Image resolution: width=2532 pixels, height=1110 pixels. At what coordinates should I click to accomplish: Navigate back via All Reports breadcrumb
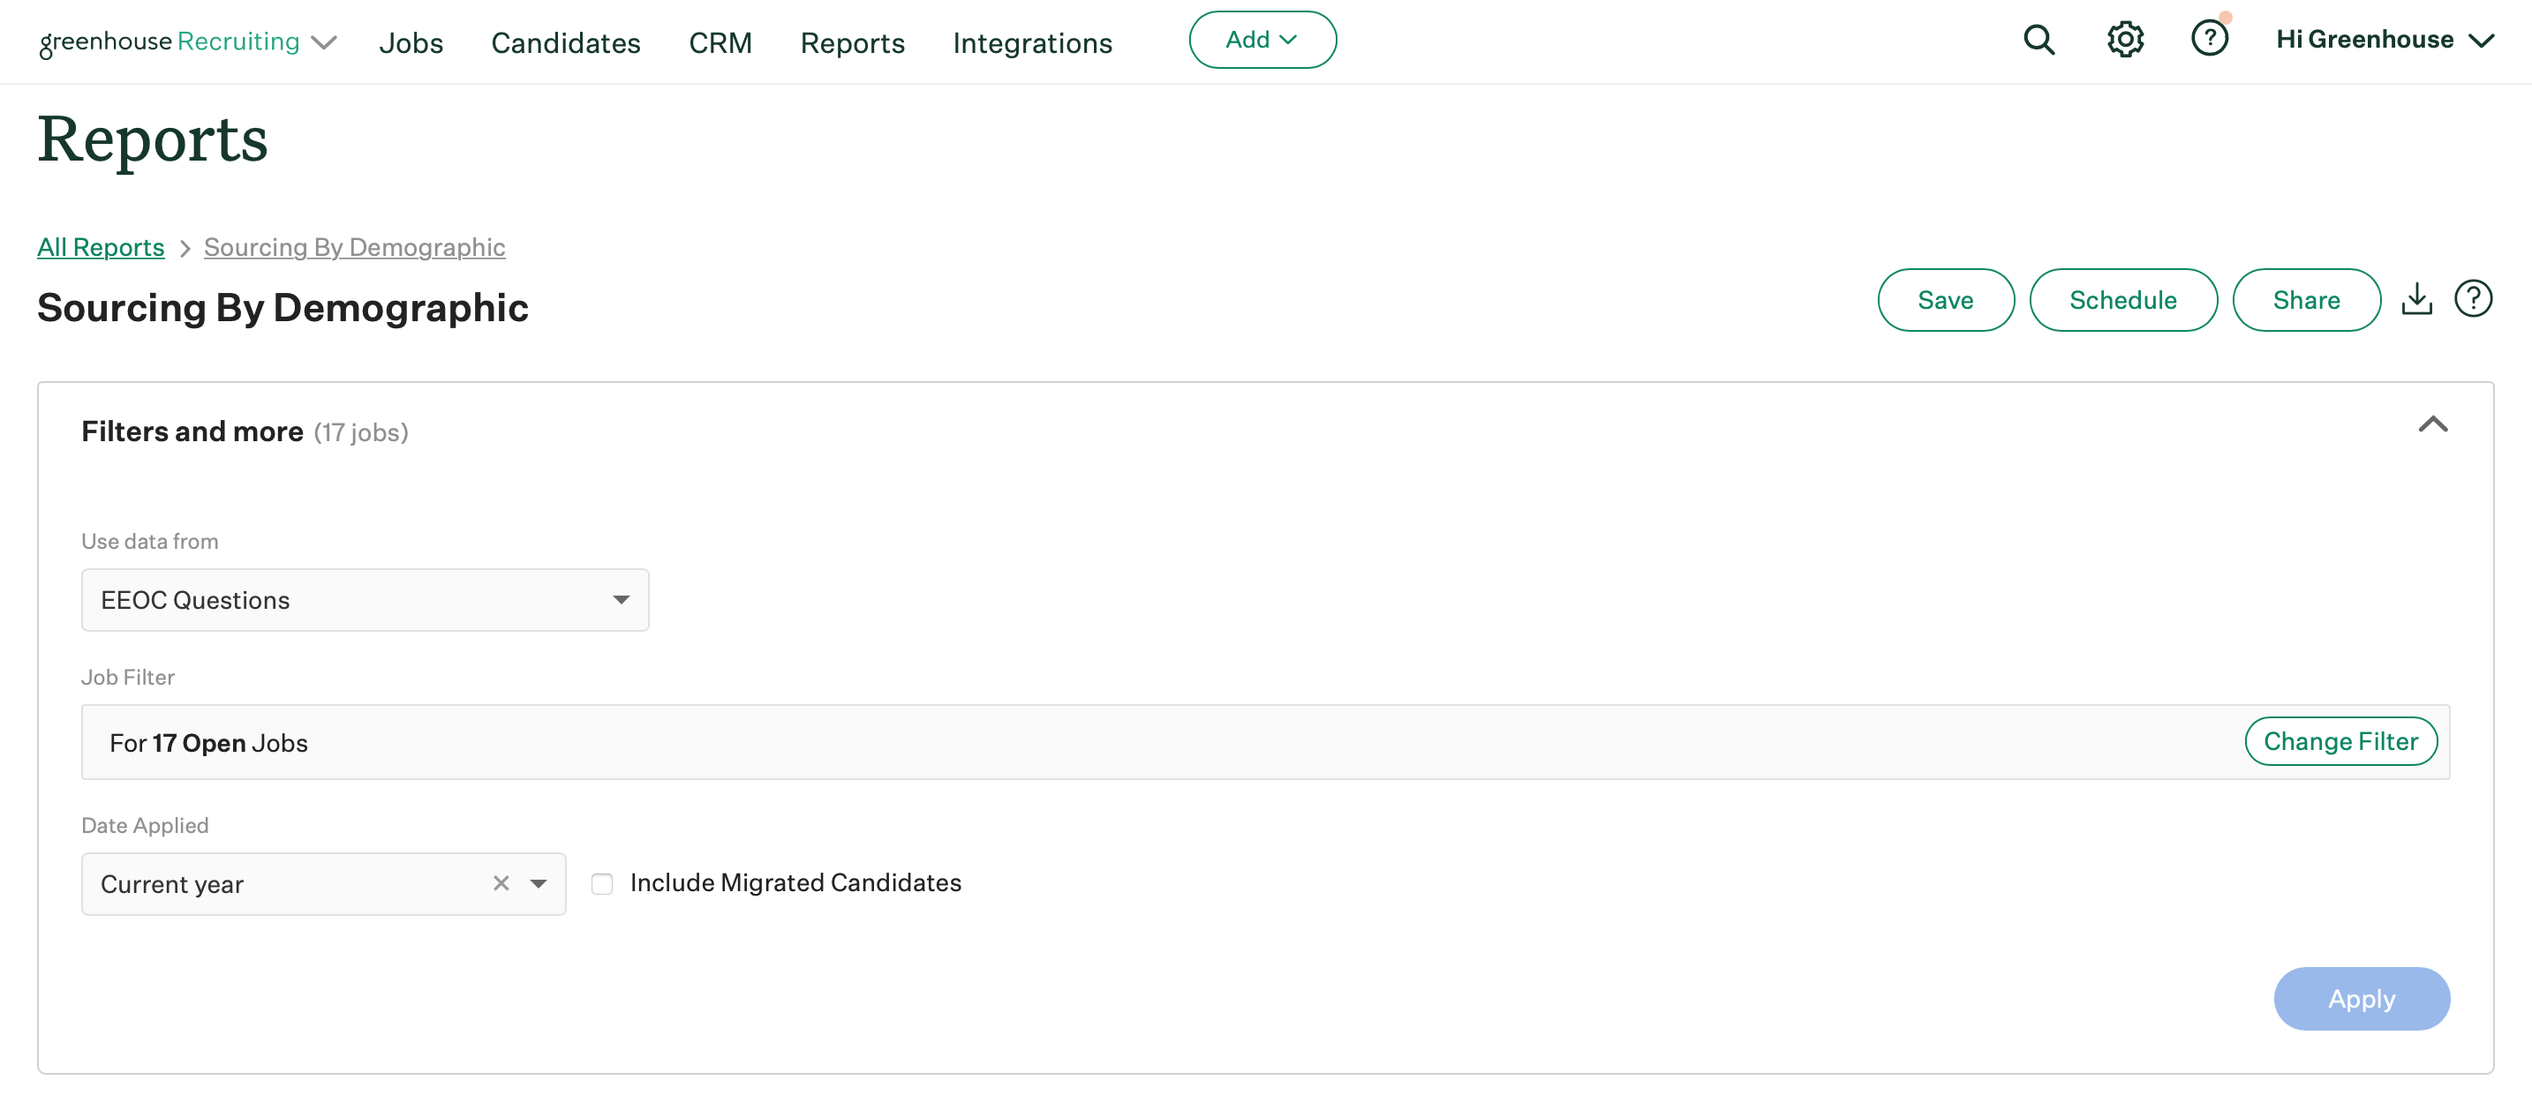[101, 246]
